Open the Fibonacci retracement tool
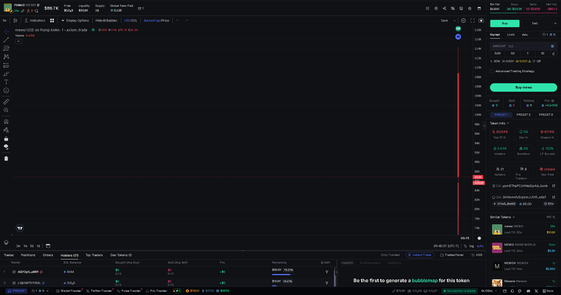The height and width of the screenshot is (295, 561). (x=6, y=48)
